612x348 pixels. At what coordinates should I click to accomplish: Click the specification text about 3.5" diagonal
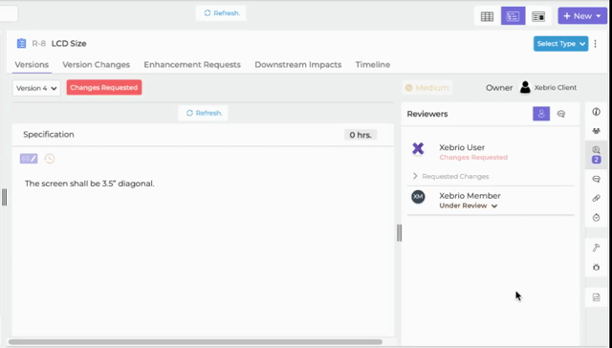(x=89, y=184)
